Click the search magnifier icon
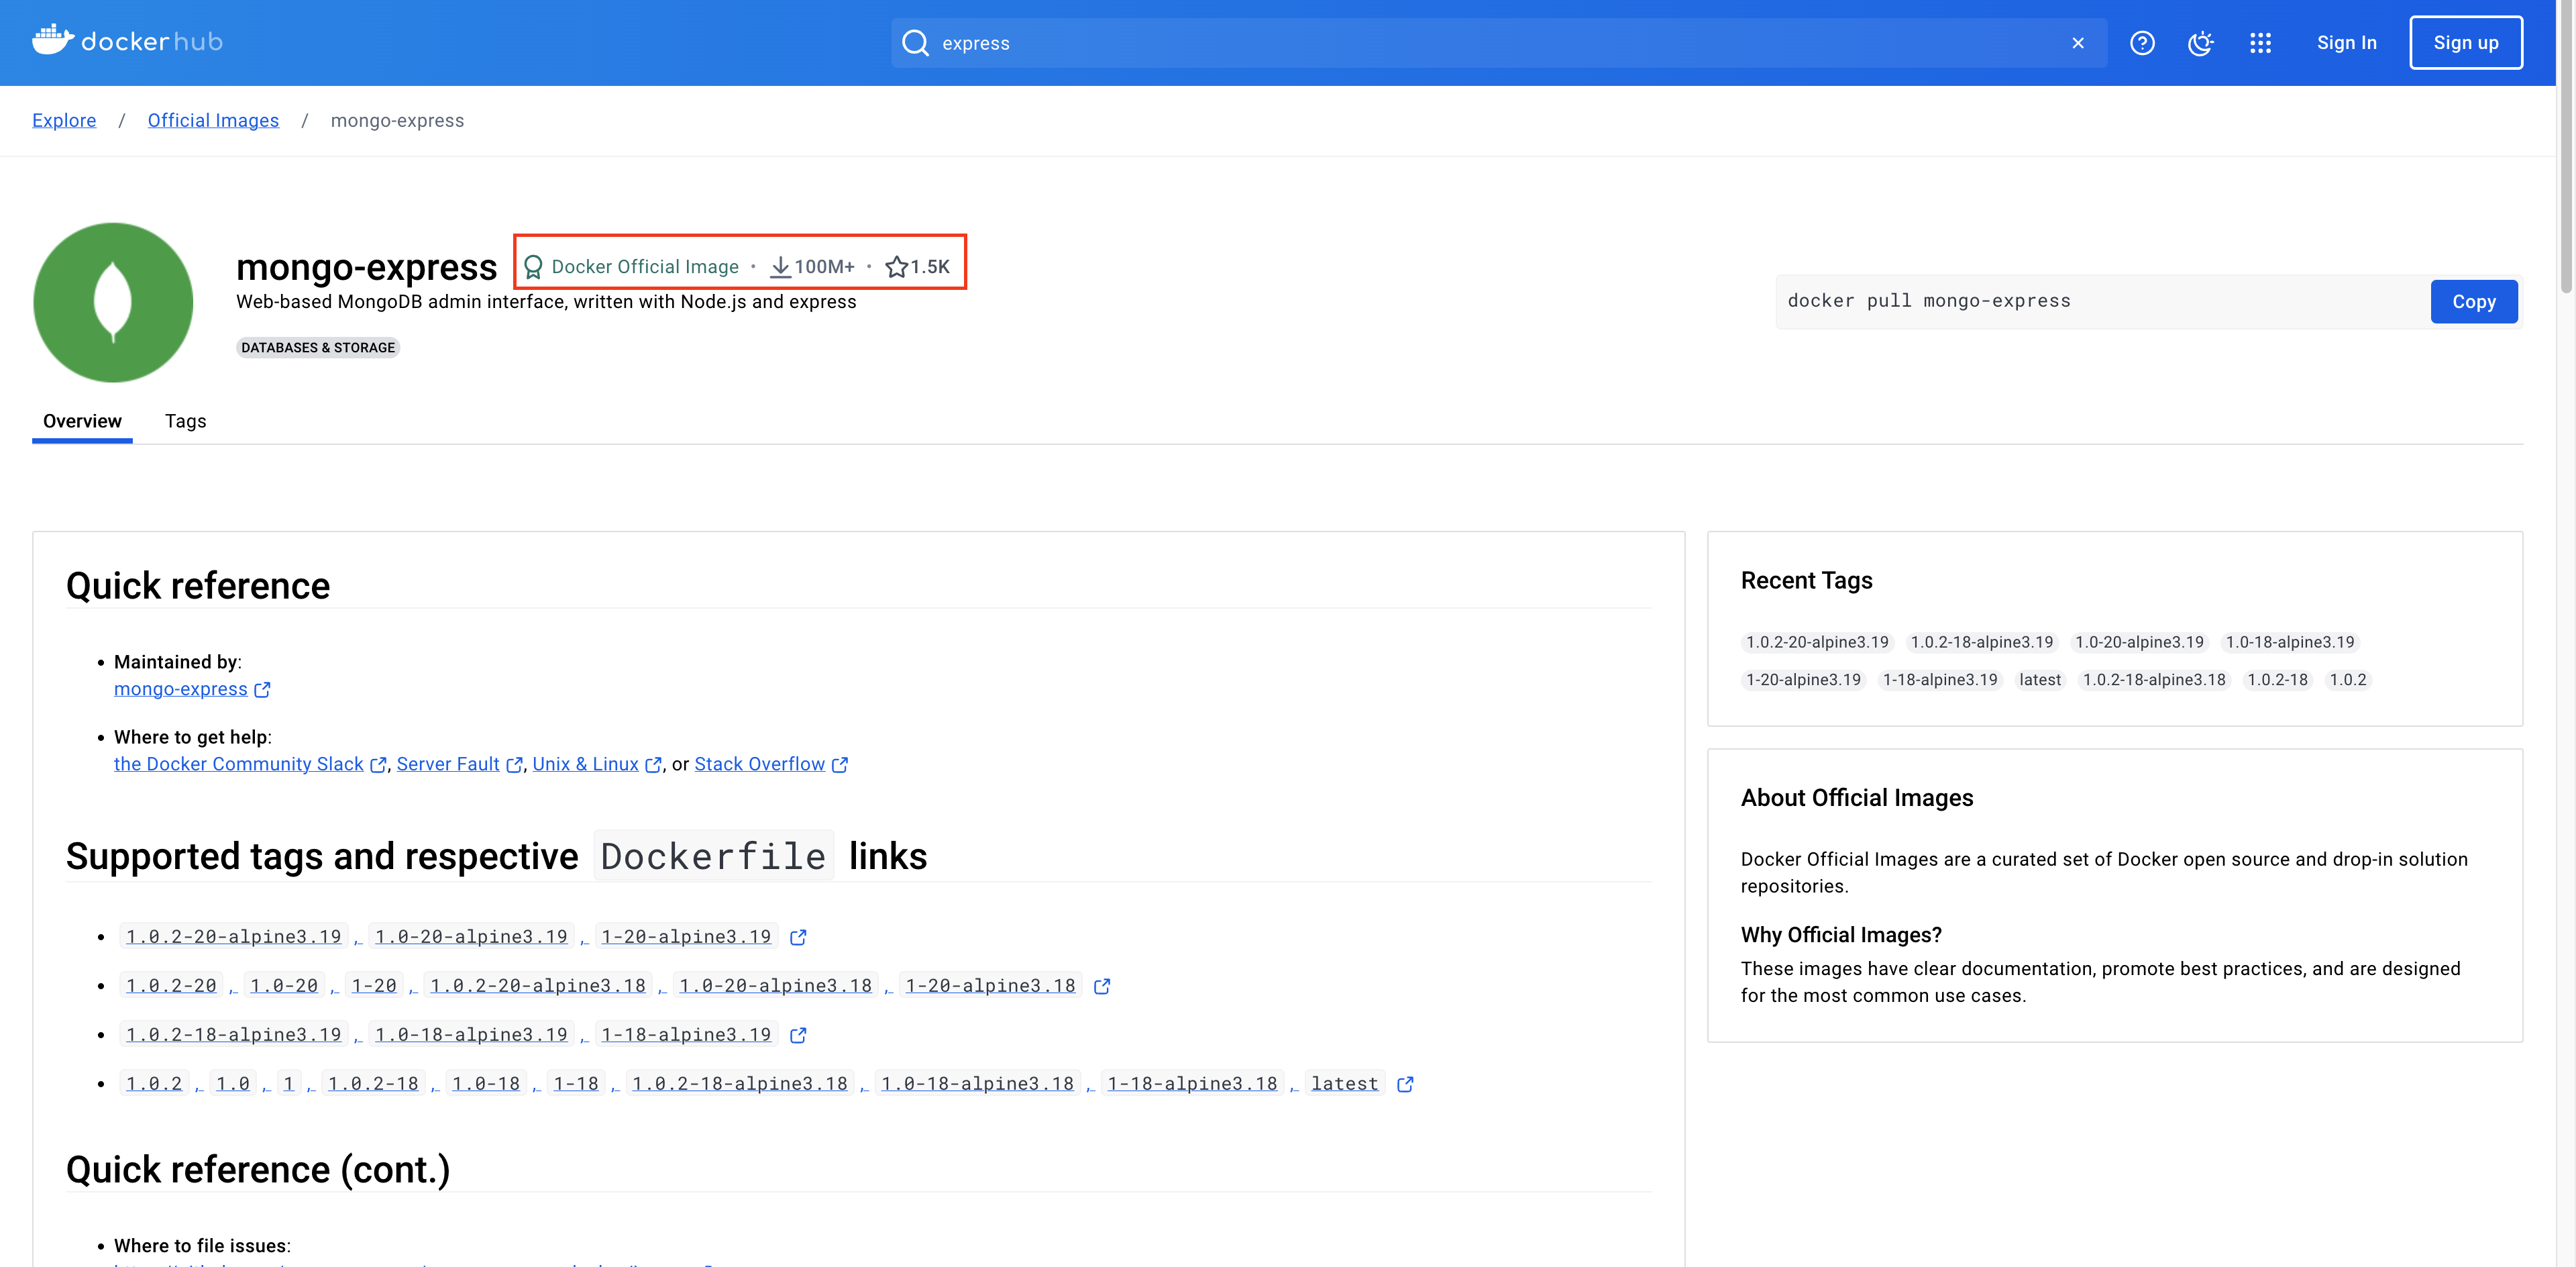The image size is (2576, 1267). [x=915, y=43]
